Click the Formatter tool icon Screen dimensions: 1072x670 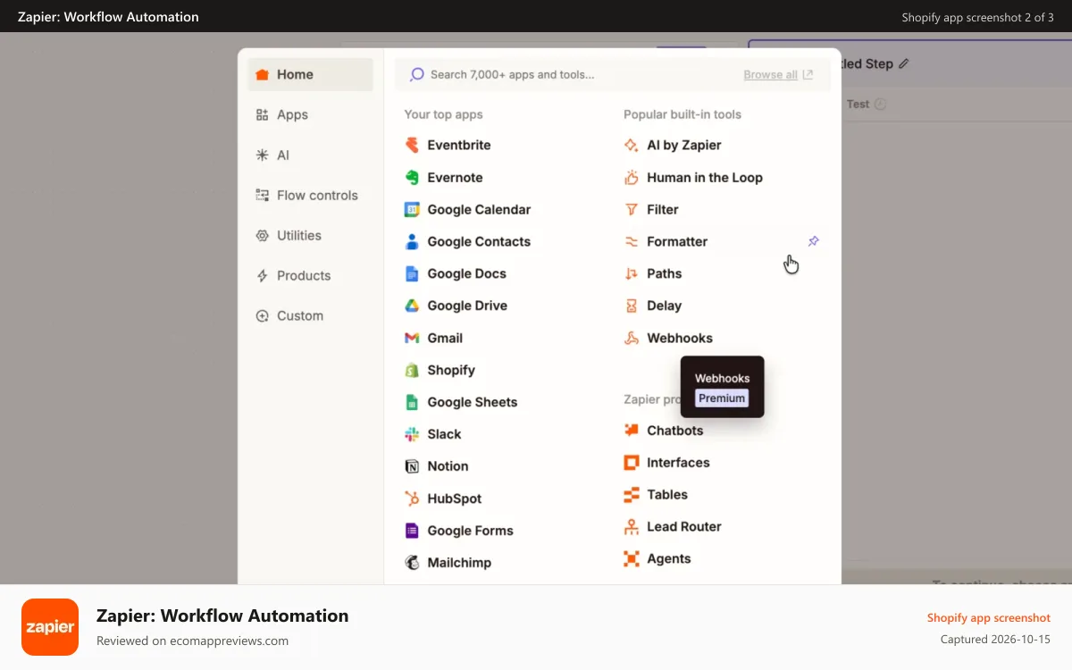point(632,241)
